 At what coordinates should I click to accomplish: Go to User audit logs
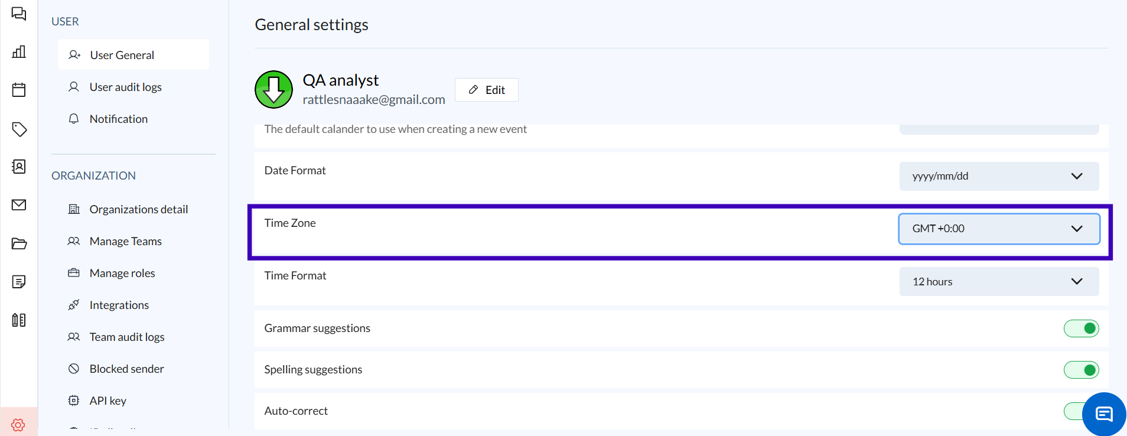click(x=125, y=87)
